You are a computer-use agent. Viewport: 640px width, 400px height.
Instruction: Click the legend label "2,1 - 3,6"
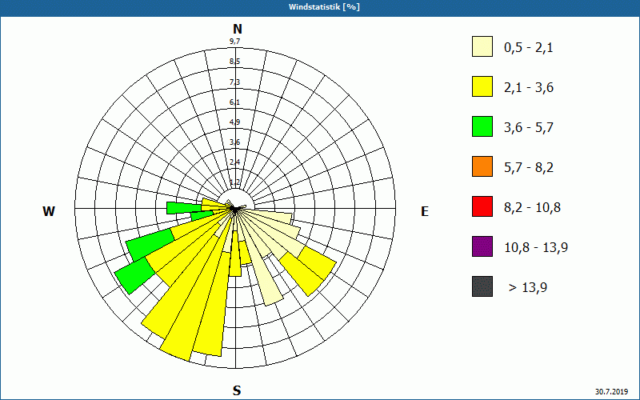[529, 88]
